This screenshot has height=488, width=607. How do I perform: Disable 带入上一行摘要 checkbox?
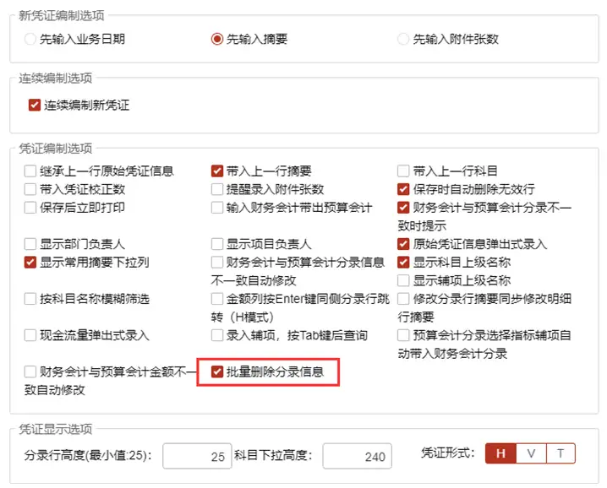(217, 171)
